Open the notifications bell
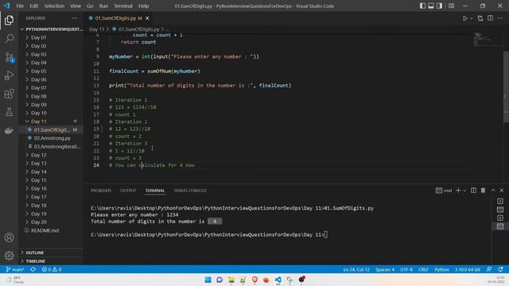This screenshot has height=286, width=509. 500,269
